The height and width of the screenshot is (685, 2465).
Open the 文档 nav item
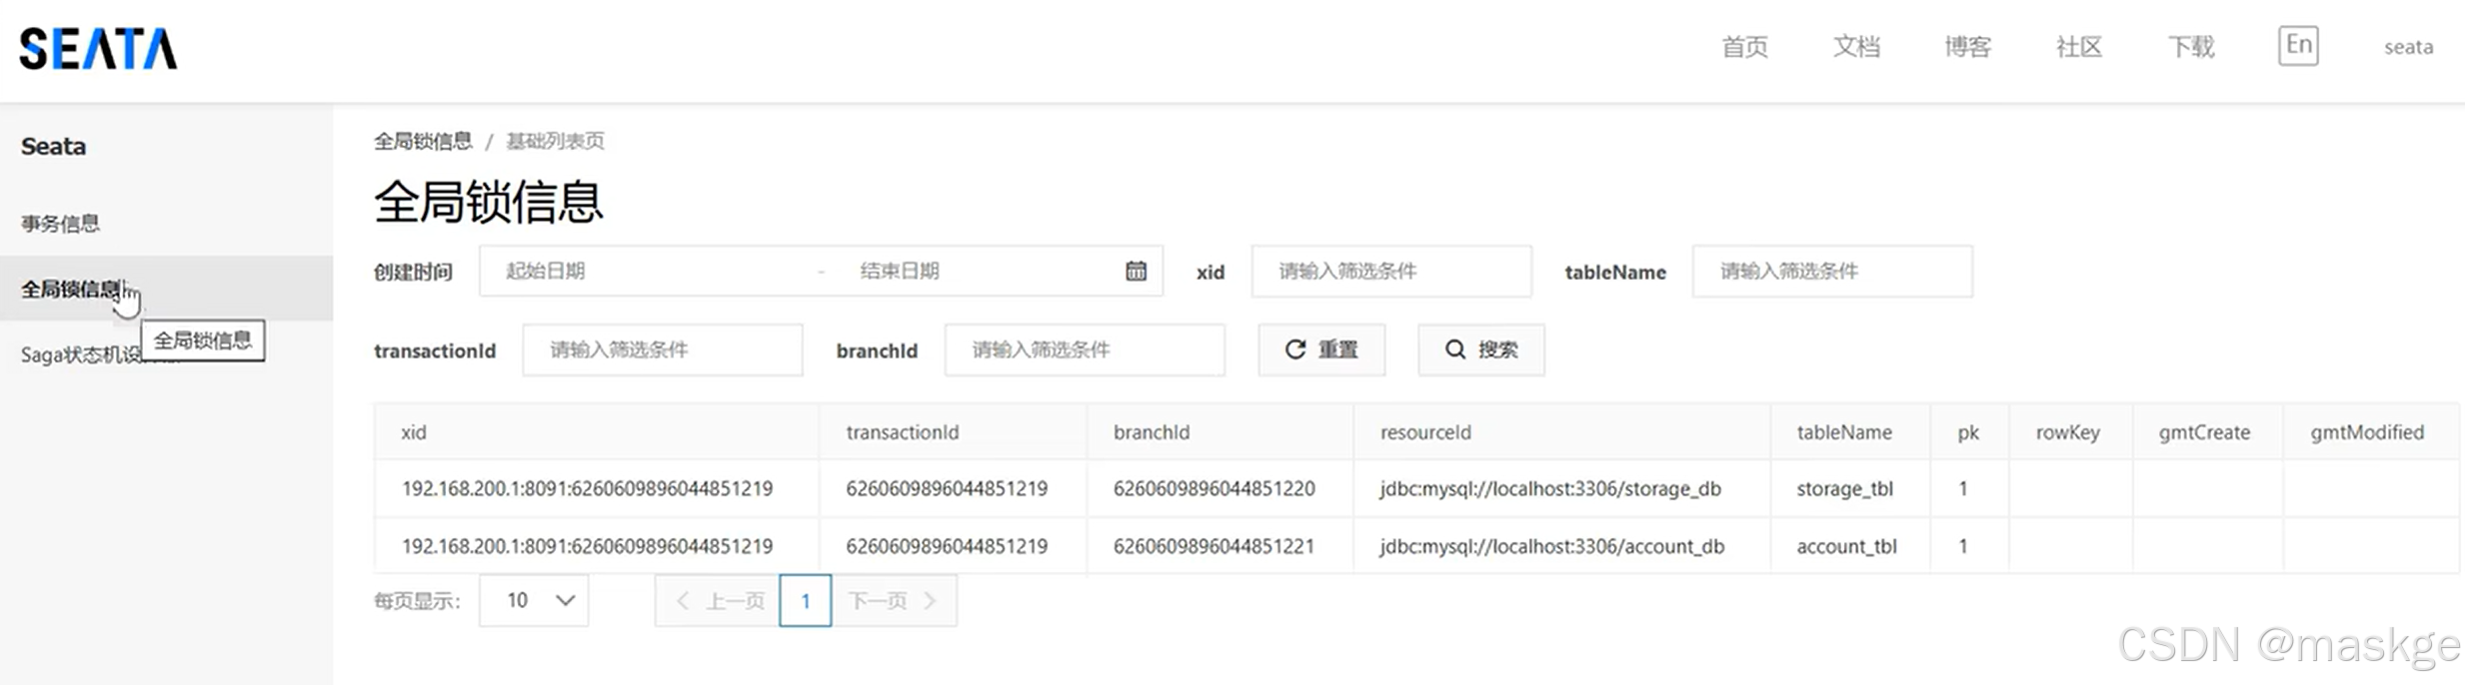[1856, 47]
